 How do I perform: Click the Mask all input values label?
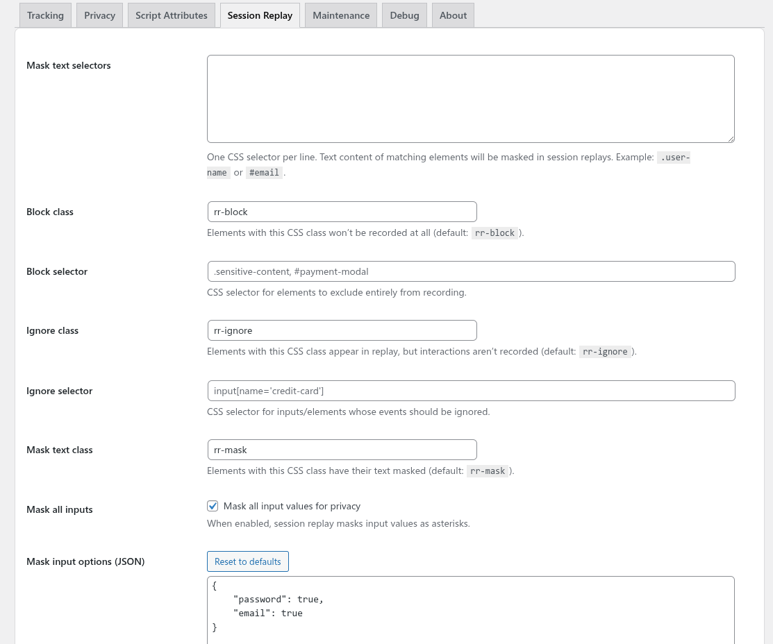292,506
